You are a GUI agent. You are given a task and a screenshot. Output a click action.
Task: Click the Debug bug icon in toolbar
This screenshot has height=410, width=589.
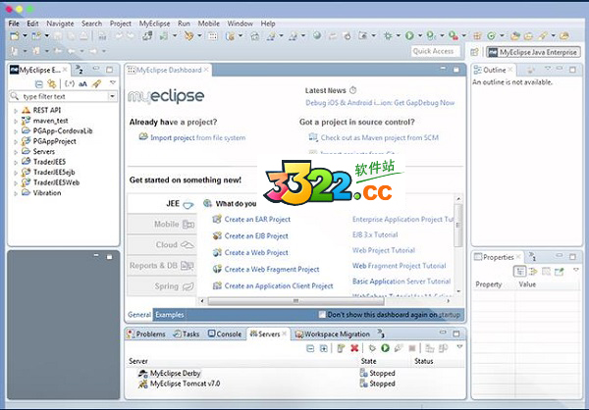388,35
